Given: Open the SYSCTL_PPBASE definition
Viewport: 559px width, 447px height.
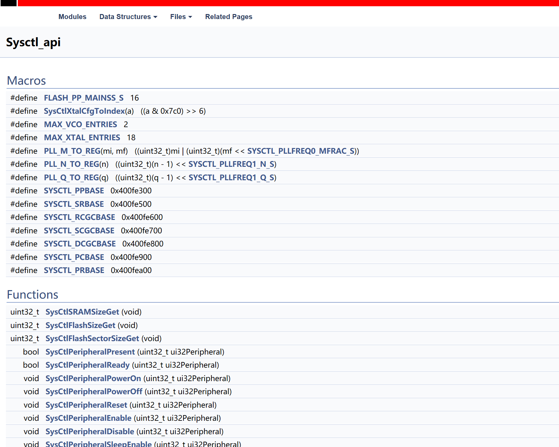Looking at the screenshot, I should (74, 191).
